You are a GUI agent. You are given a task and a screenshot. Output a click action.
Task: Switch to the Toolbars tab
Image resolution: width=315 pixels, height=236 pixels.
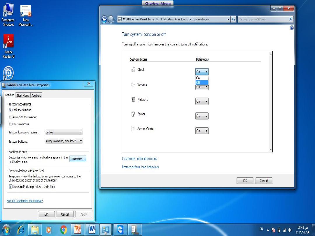point(36,96)
